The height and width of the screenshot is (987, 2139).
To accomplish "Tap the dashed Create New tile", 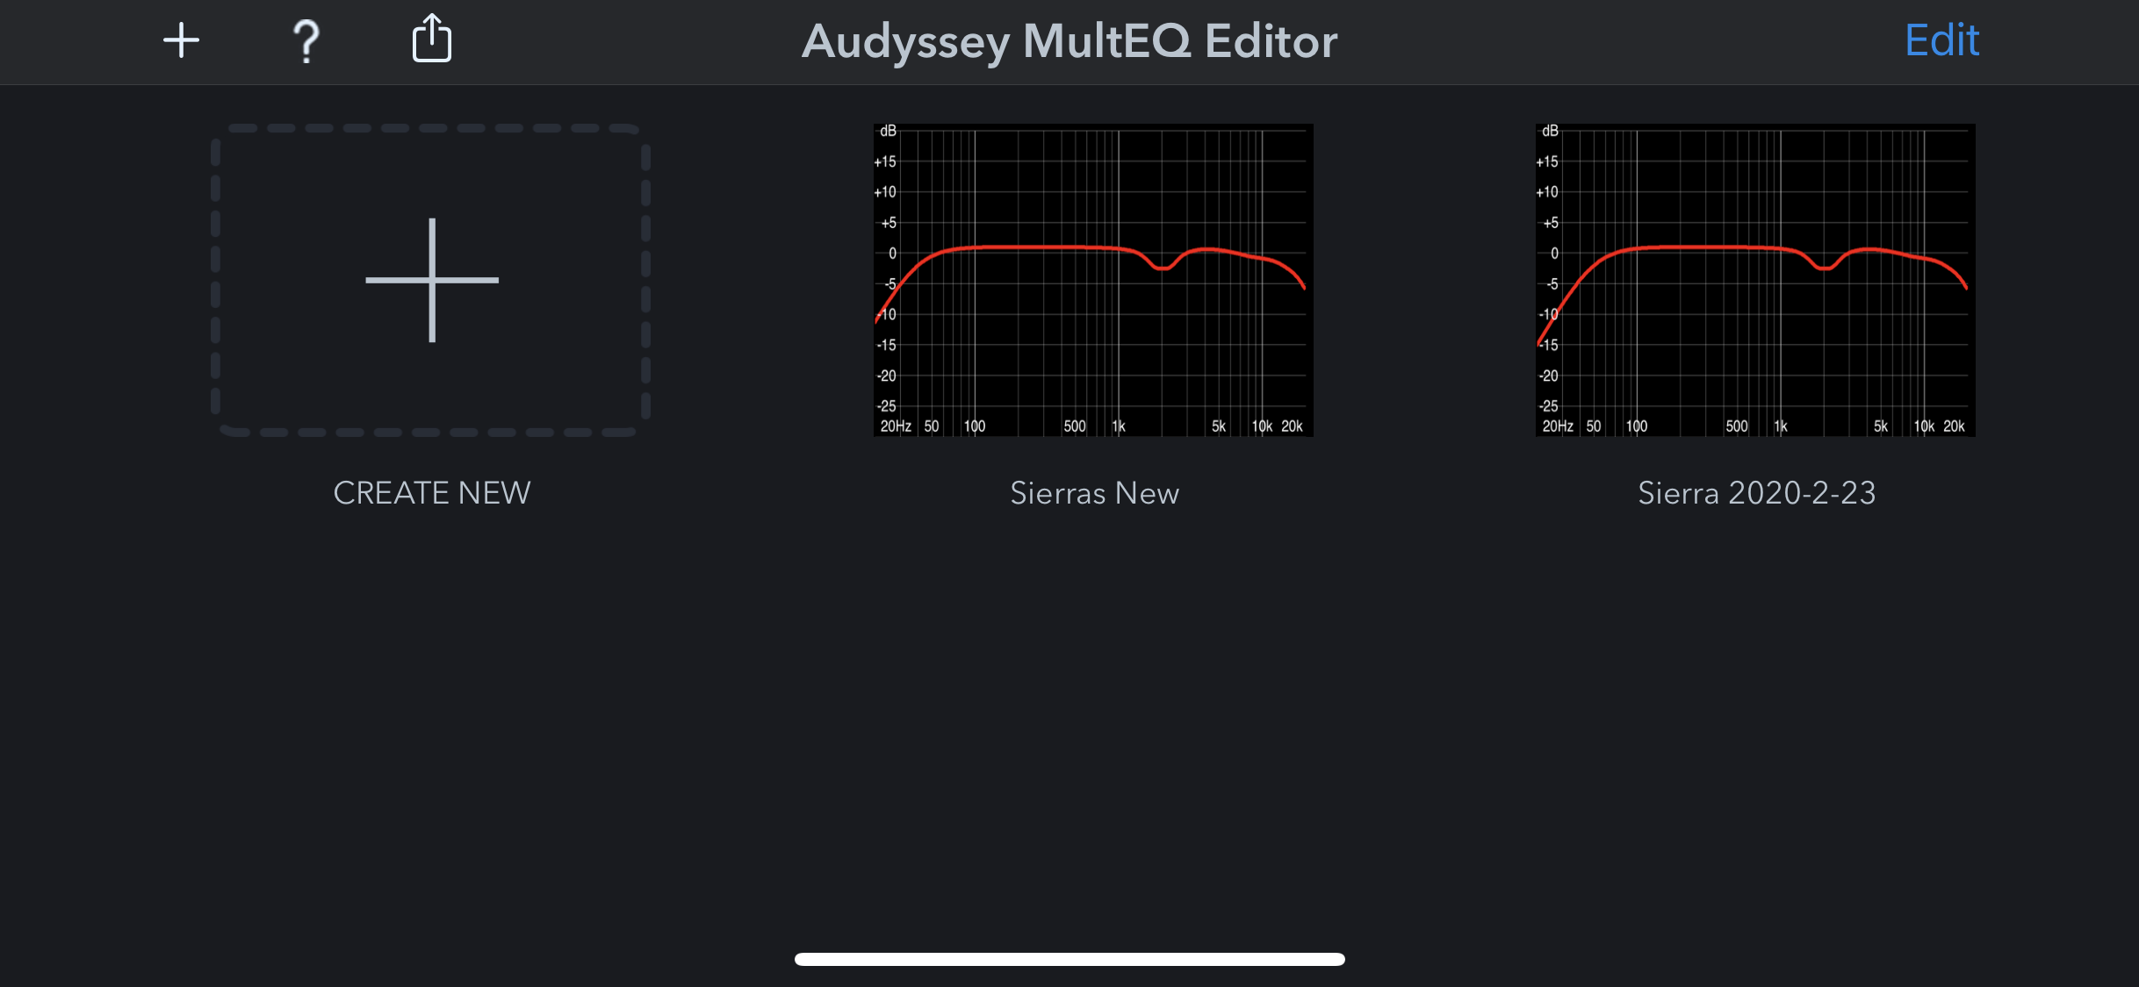I will [x=431, y=280].
